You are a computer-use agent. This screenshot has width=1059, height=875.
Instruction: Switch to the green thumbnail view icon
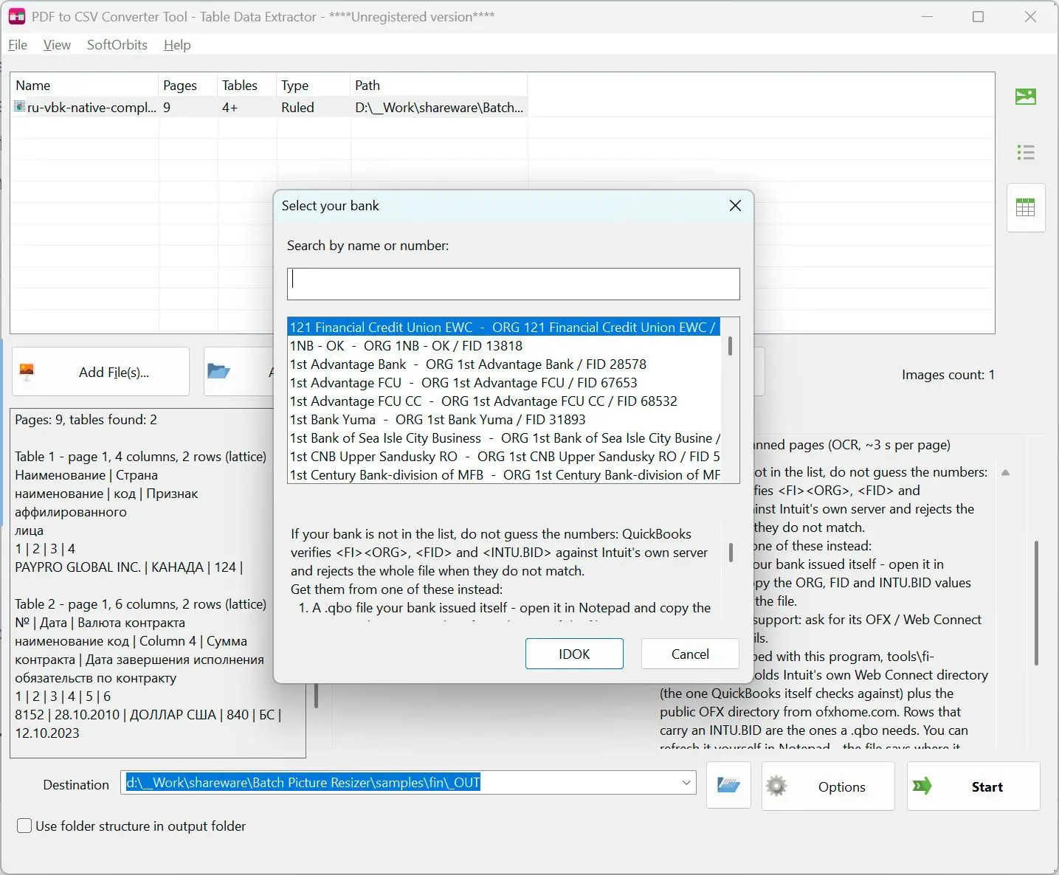click(x=1026, y=97)
